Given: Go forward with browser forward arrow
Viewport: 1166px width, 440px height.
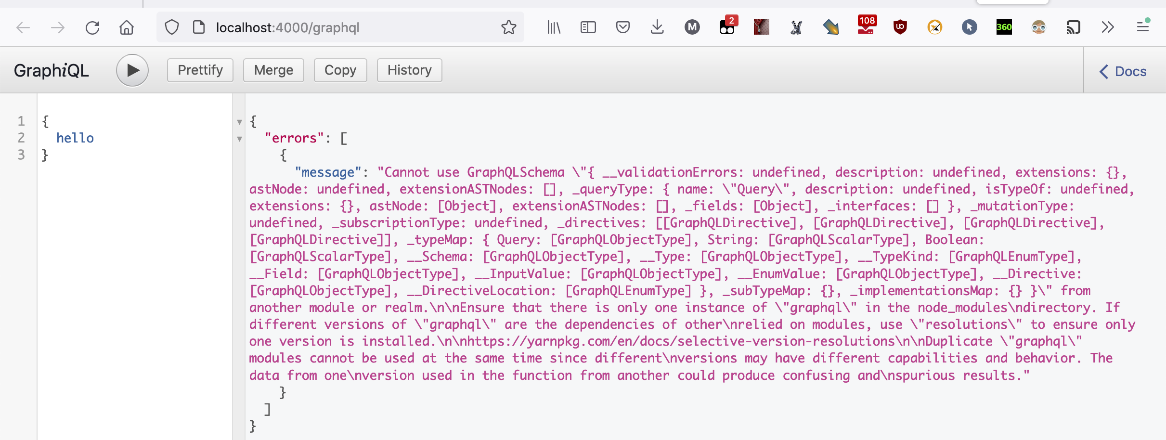Looking at the screenshot, I should coord(58,27).
